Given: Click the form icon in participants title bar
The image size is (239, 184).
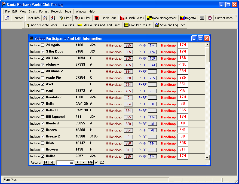Looking at the screenshot, I should point(31,38).
